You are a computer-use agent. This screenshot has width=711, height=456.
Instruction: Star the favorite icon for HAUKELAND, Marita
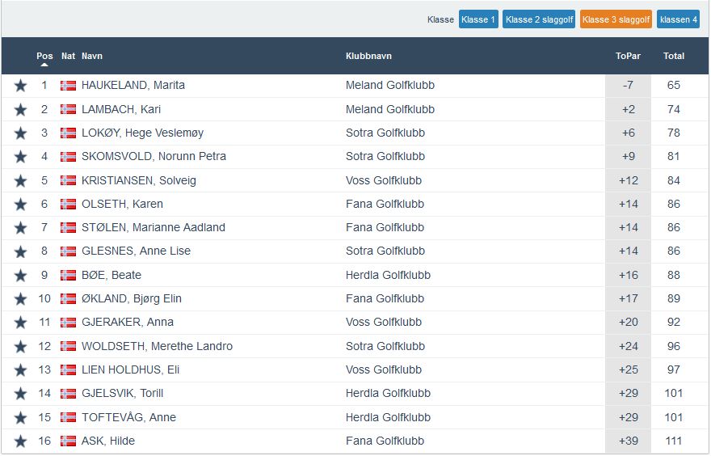tap(20, 86)
